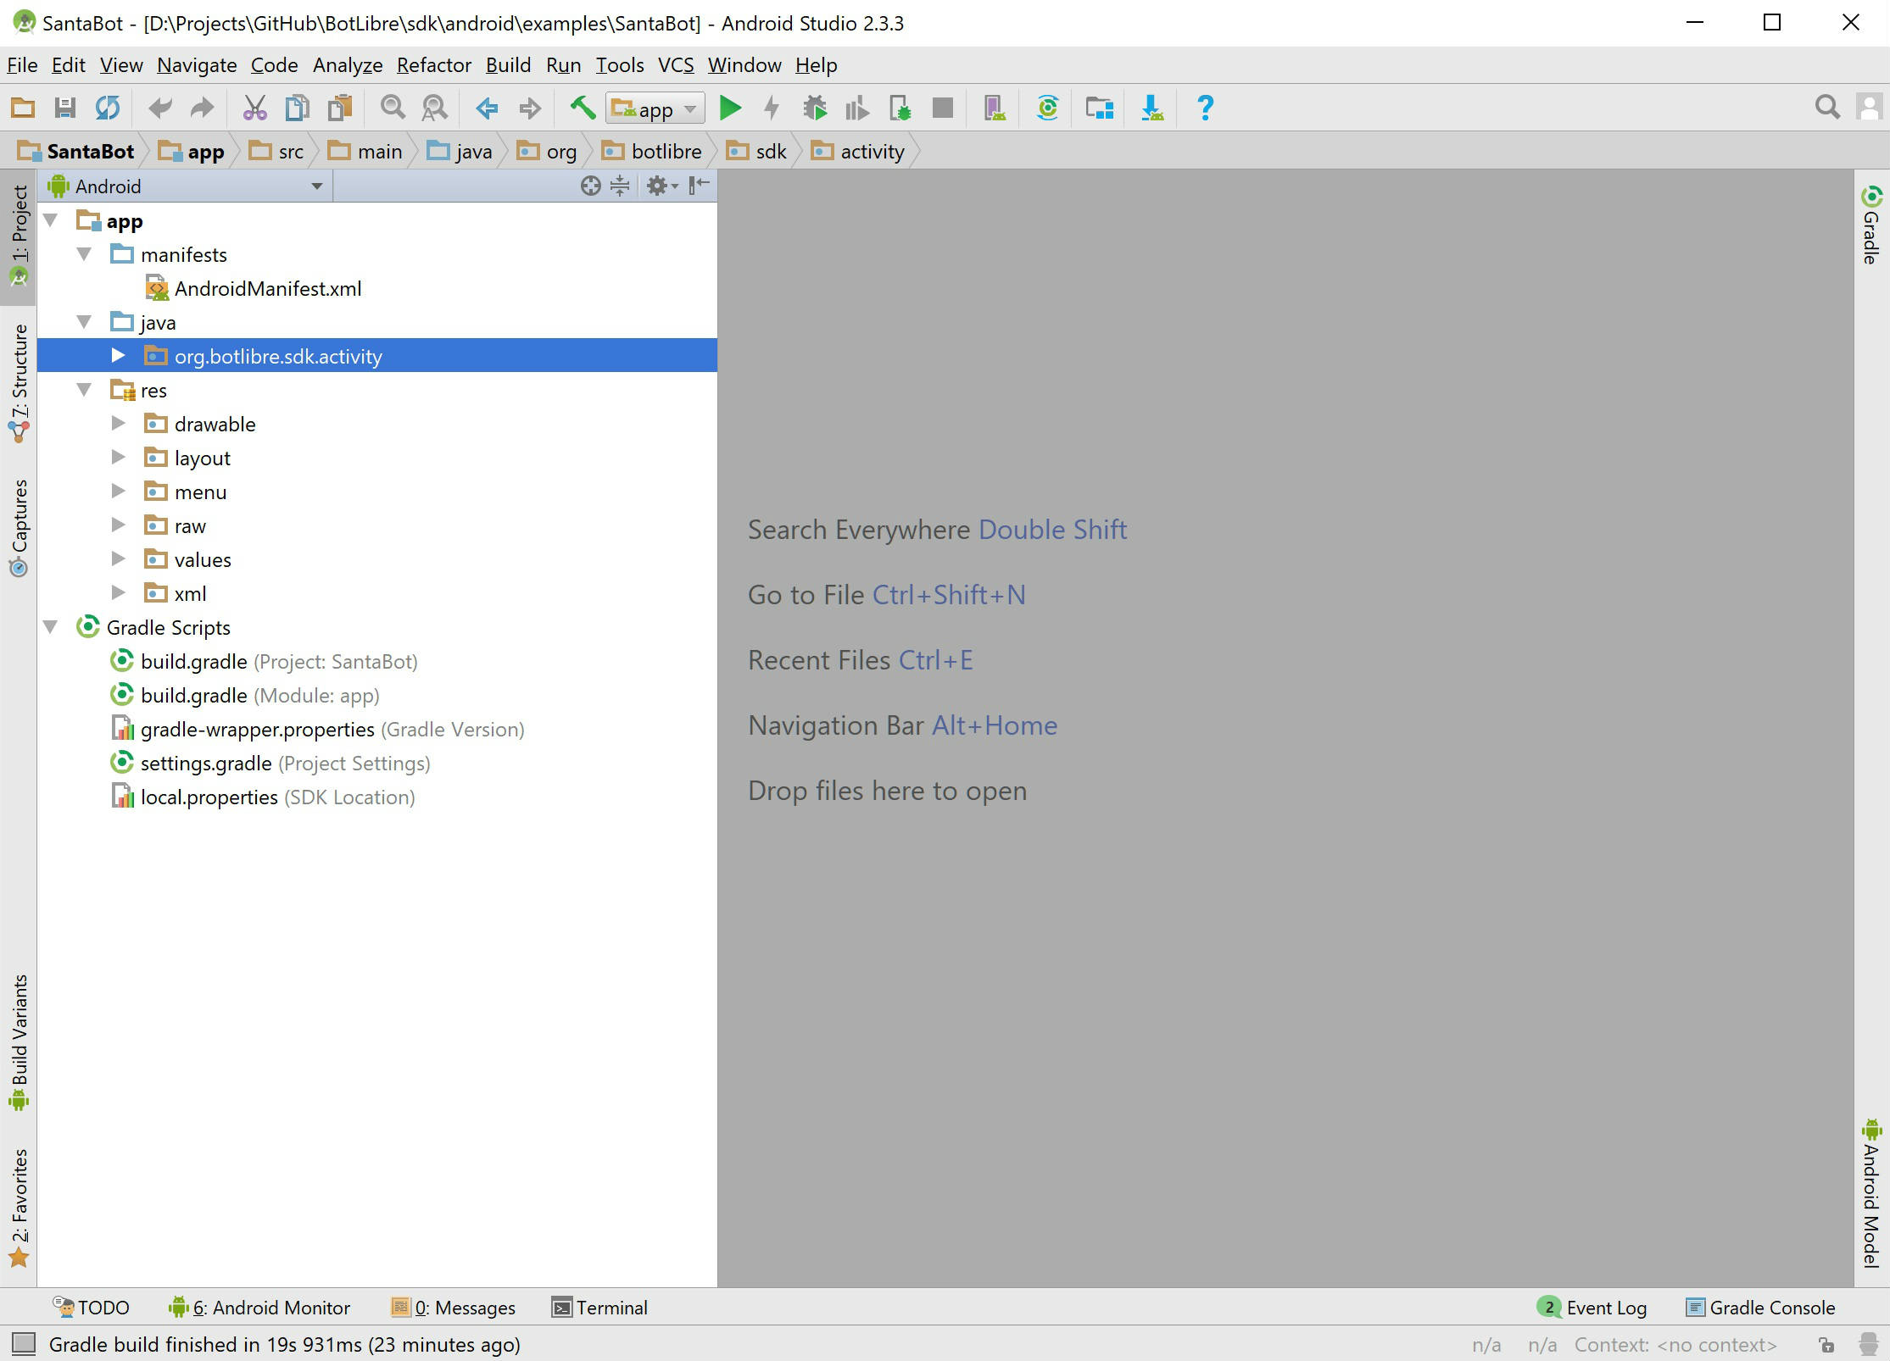Open the Tools menu
The image size is (1890, 1361).
(619, 65)
